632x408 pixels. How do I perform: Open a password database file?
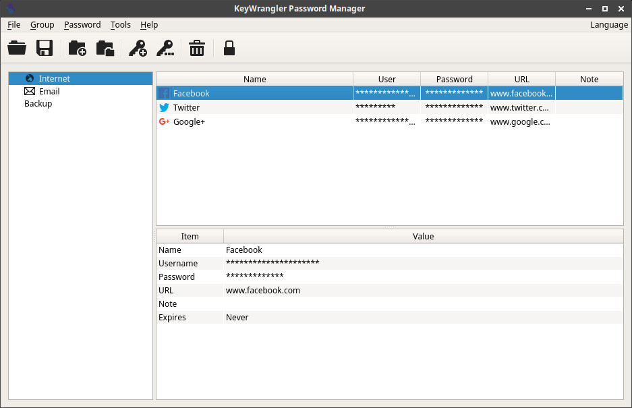click(x=17, y=48)
